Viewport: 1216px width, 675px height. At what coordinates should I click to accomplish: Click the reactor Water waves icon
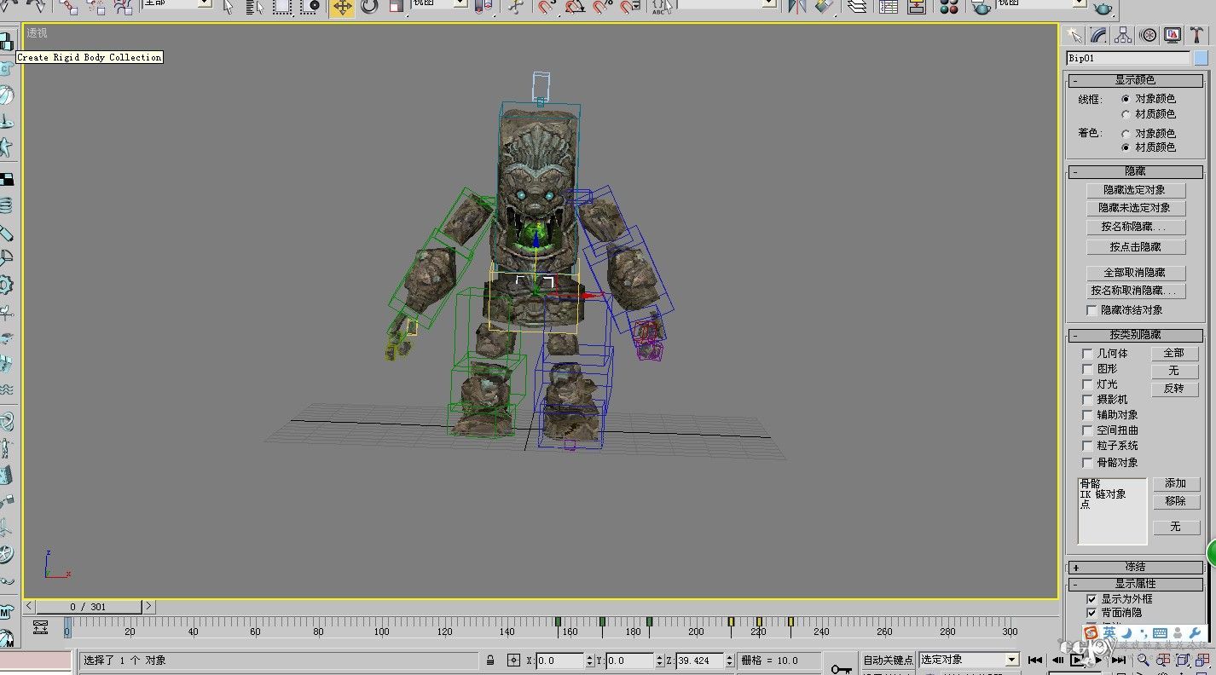(6, 389)
